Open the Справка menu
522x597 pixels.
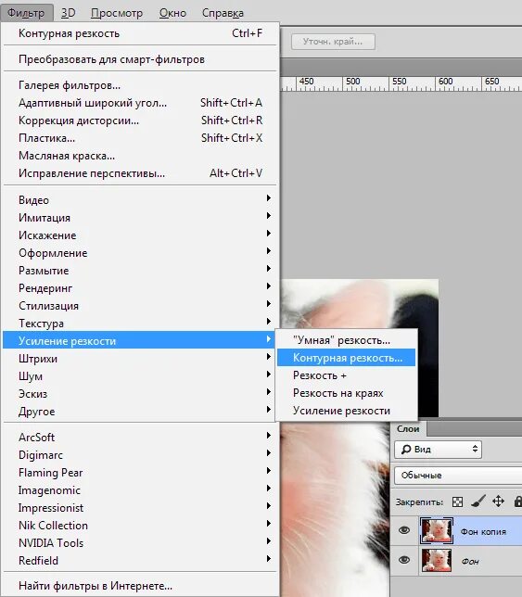tap(223, 13)
